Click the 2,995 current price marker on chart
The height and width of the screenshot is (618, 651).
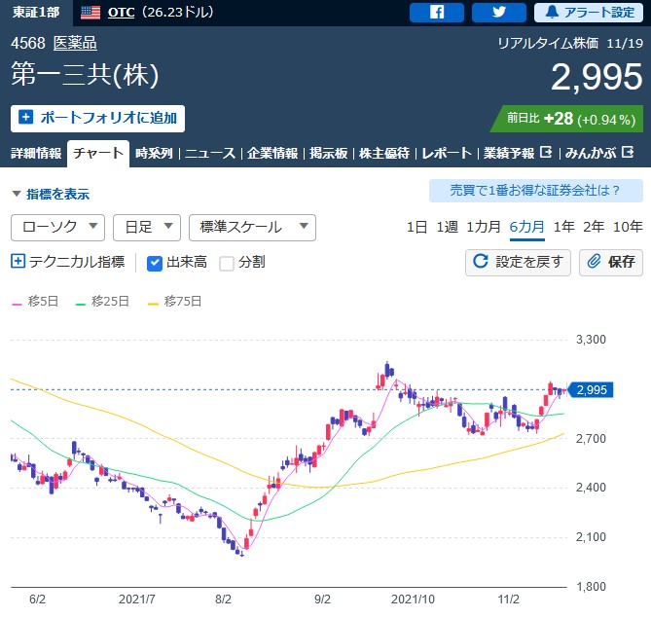click(x=590, y=390)
